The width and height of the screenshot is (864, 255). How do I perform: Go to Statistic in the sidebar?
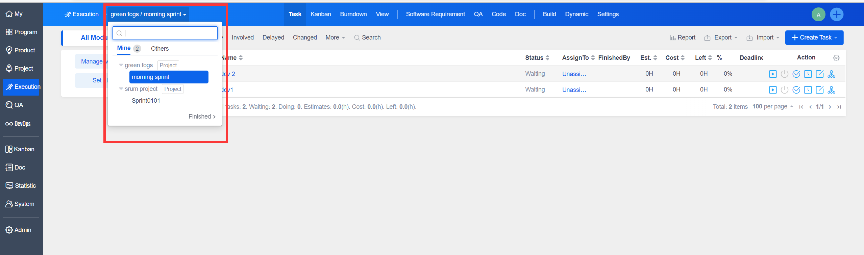tap(21, 186)
